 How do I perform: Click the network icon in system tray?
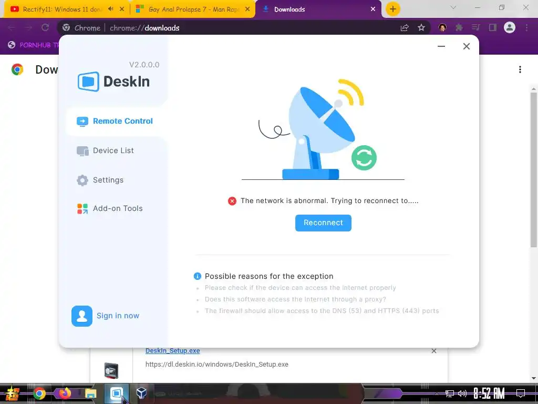pos(450,393)
